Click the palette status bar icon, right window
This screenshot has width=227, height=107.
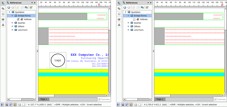tap(131, 104)
